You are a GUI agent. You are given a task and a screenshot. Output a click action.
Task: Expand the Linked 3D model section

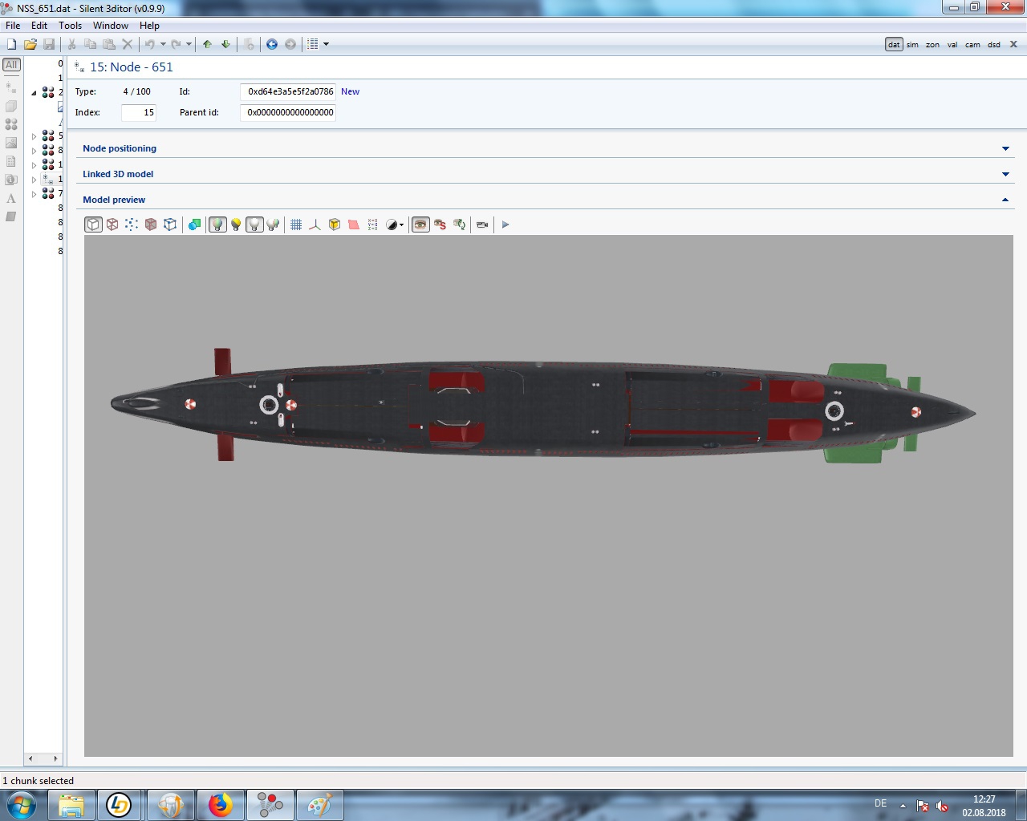click(x=1005, y=174)
